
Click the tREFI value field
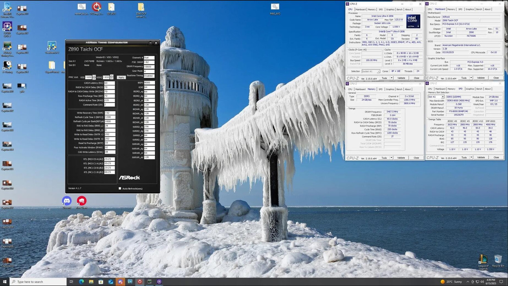click(x=149, y=83)
